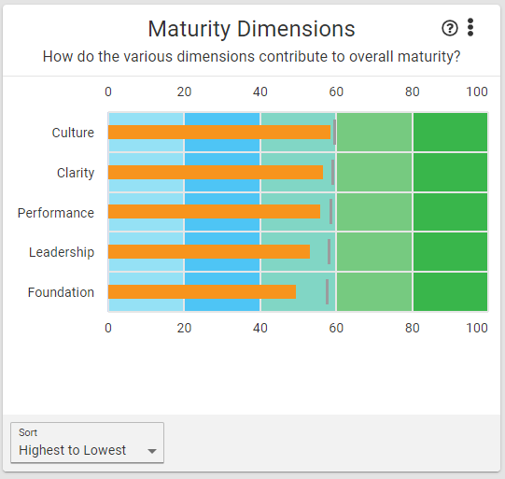Click the gray benchmark marker in Culture row
The height and width of the screenshot is (479, 505).
(x=334, y=132)
